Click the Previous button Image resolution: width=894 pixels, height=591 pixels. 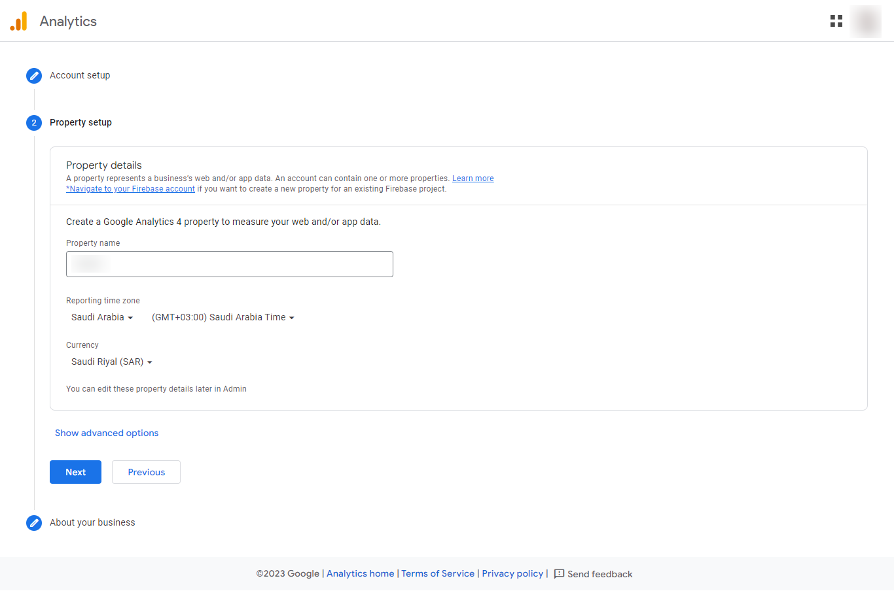click(146, 472)
